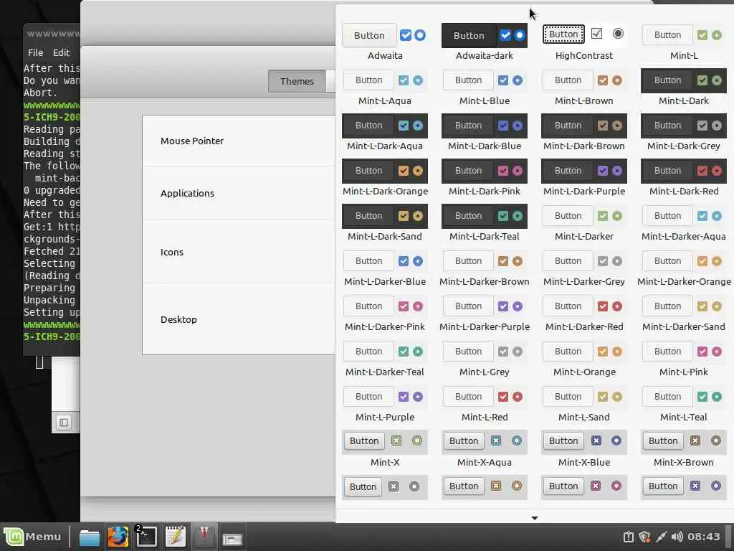Toggle the sidebar icon in the bottom-left window
The image size is (734, 551).
point(64,423)
